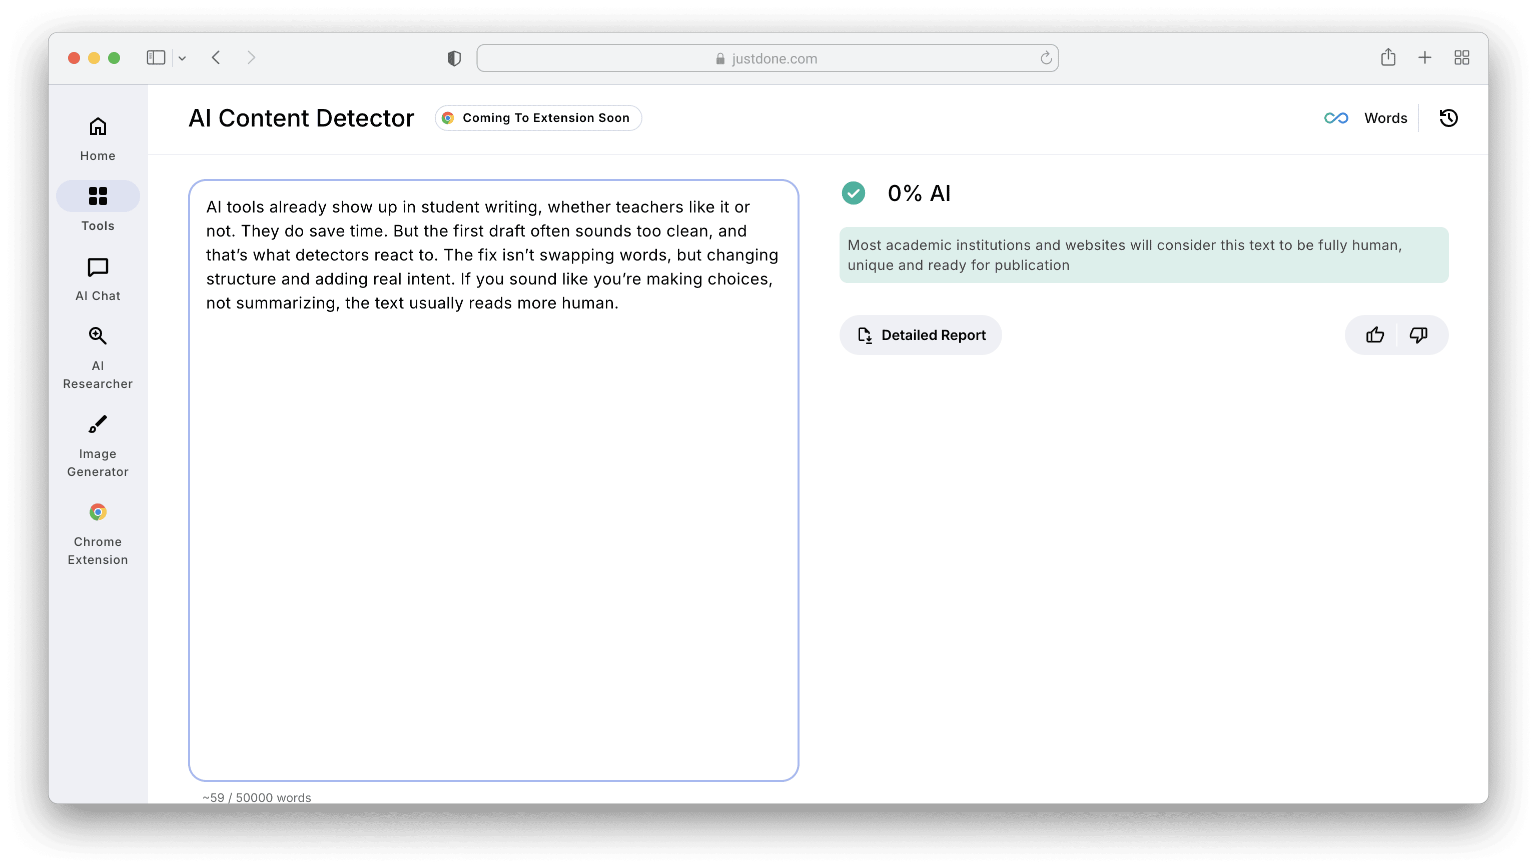Click the Detailed Report button
1537x868 pixels.
pyautogui.click(x=921, y=335)
